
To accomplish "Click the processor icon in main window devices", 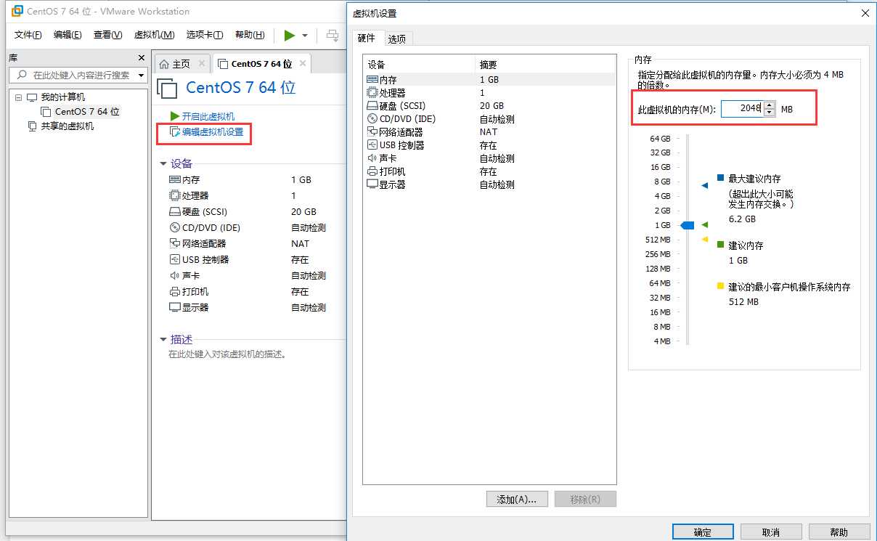I will tap(174, 195).
